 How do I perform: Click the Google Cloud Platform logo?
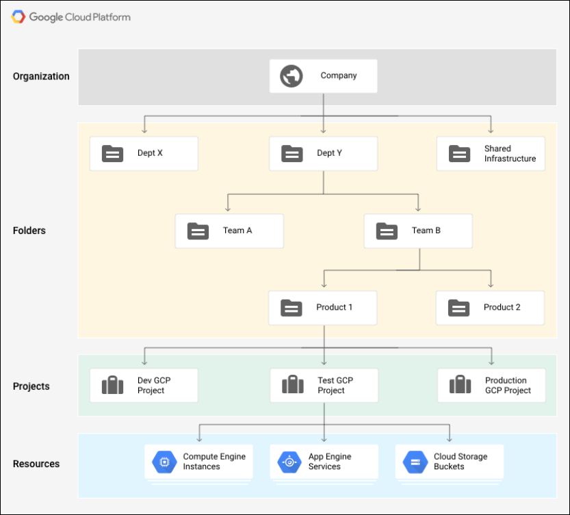coord(18,17)
